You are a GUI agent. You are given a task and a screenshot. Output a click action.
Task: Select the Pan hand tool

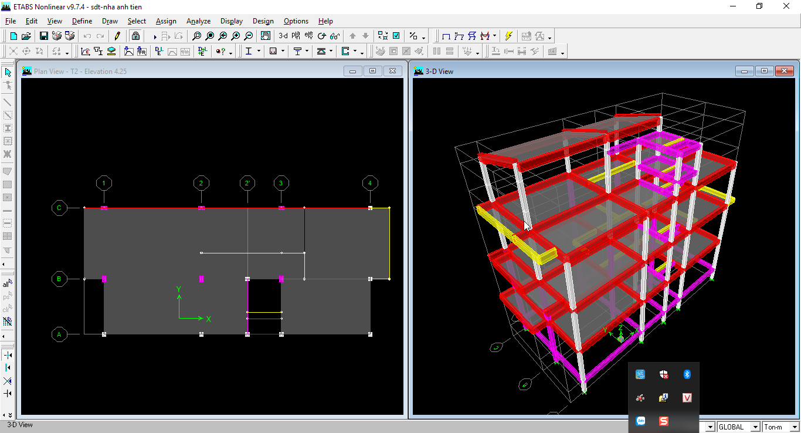coord(266,36)
